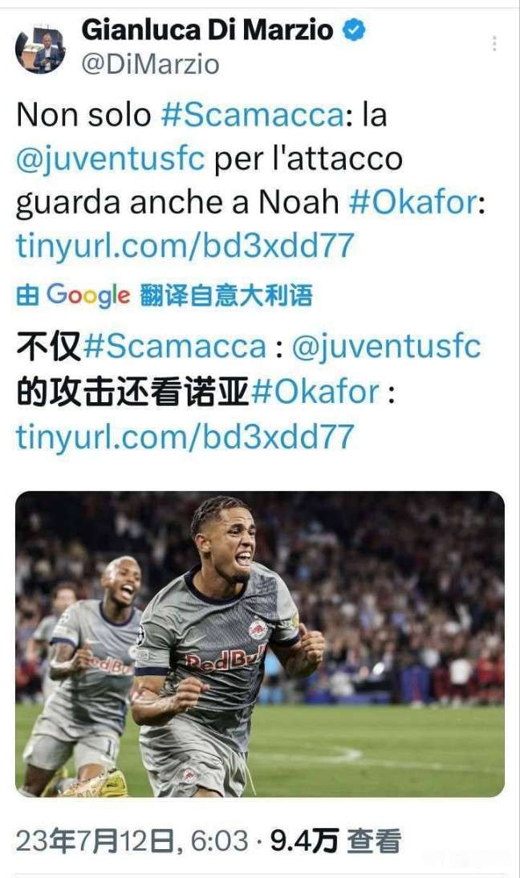Open #Scamacca hashtag in translated text
This screenshot has height=878, width=520.
175,347
